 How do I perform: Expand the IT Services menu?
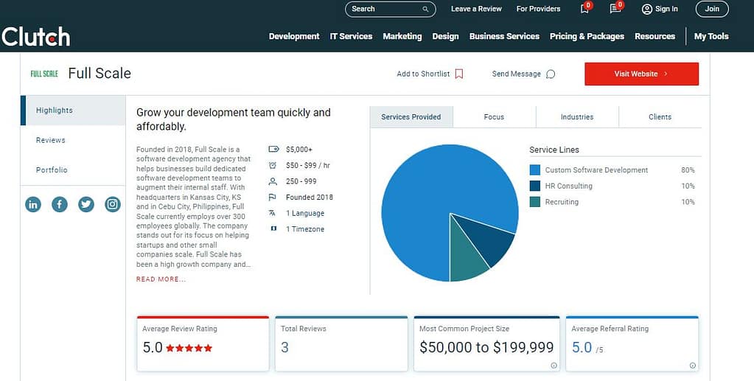(x=351, y=36)
